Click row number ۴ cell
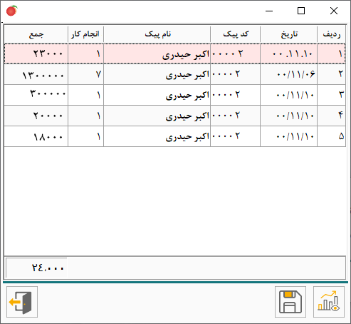The image size is (351, 324). [x=331, y=116]
